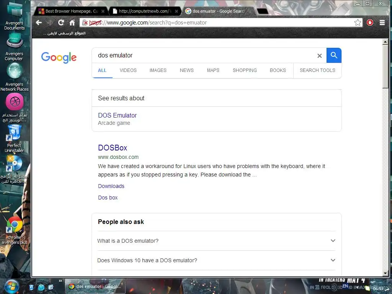The image size is (392, 294).
Task: Click the vertical scrollbar thumb
Action: coord(385,67)
